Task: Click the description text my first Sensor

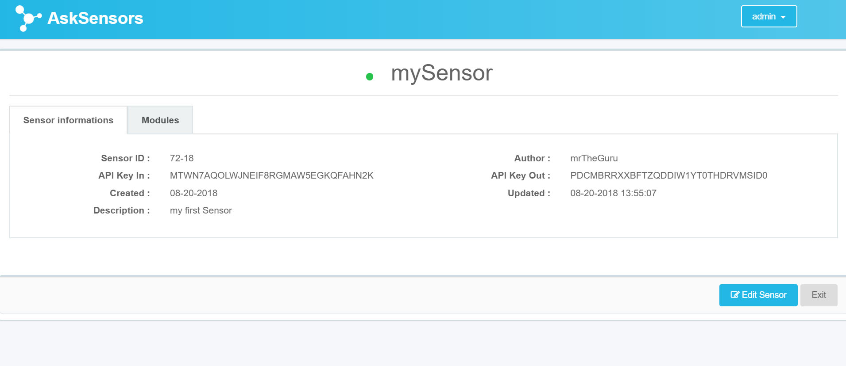Action: (201, 210)
